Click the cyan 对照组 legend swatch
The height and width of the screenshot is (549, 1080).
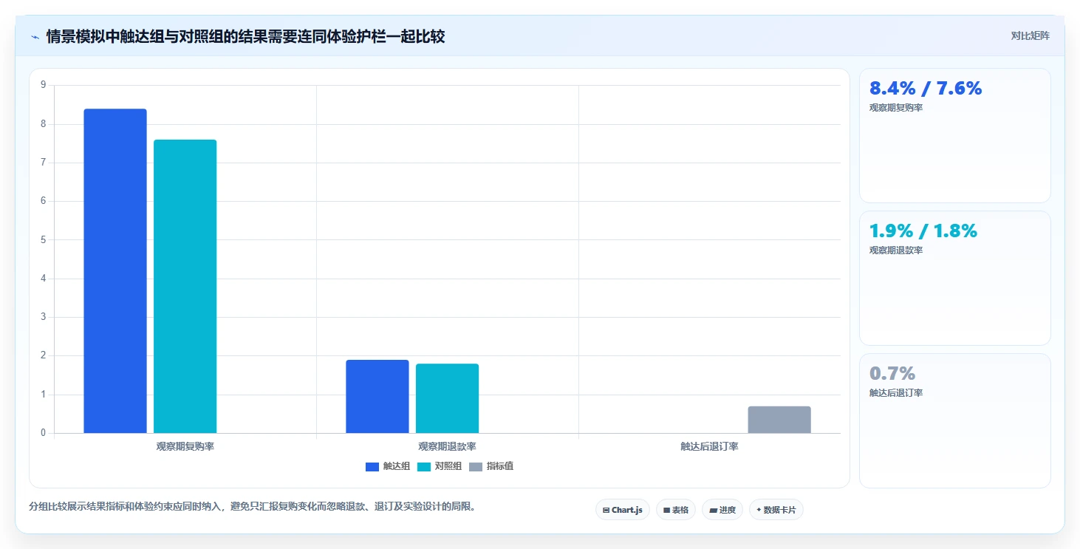[424, 466]
